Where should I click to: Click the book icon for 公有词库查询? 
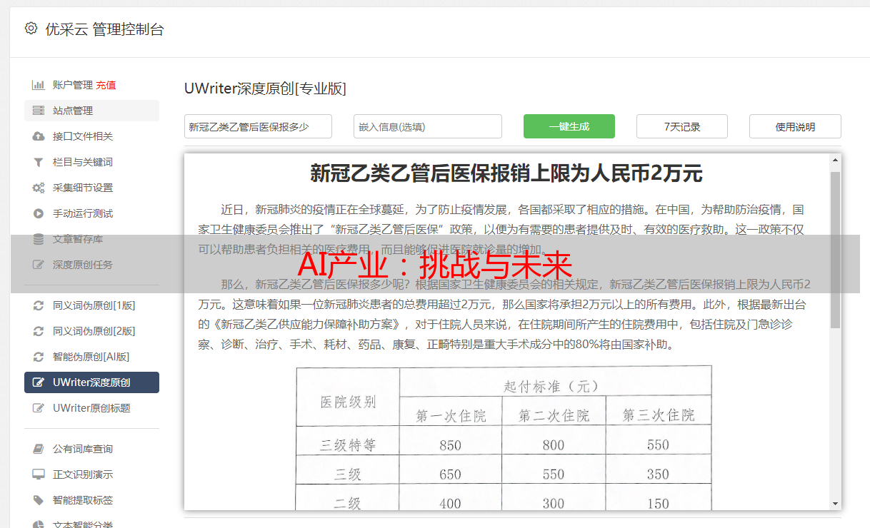[39, 449]
